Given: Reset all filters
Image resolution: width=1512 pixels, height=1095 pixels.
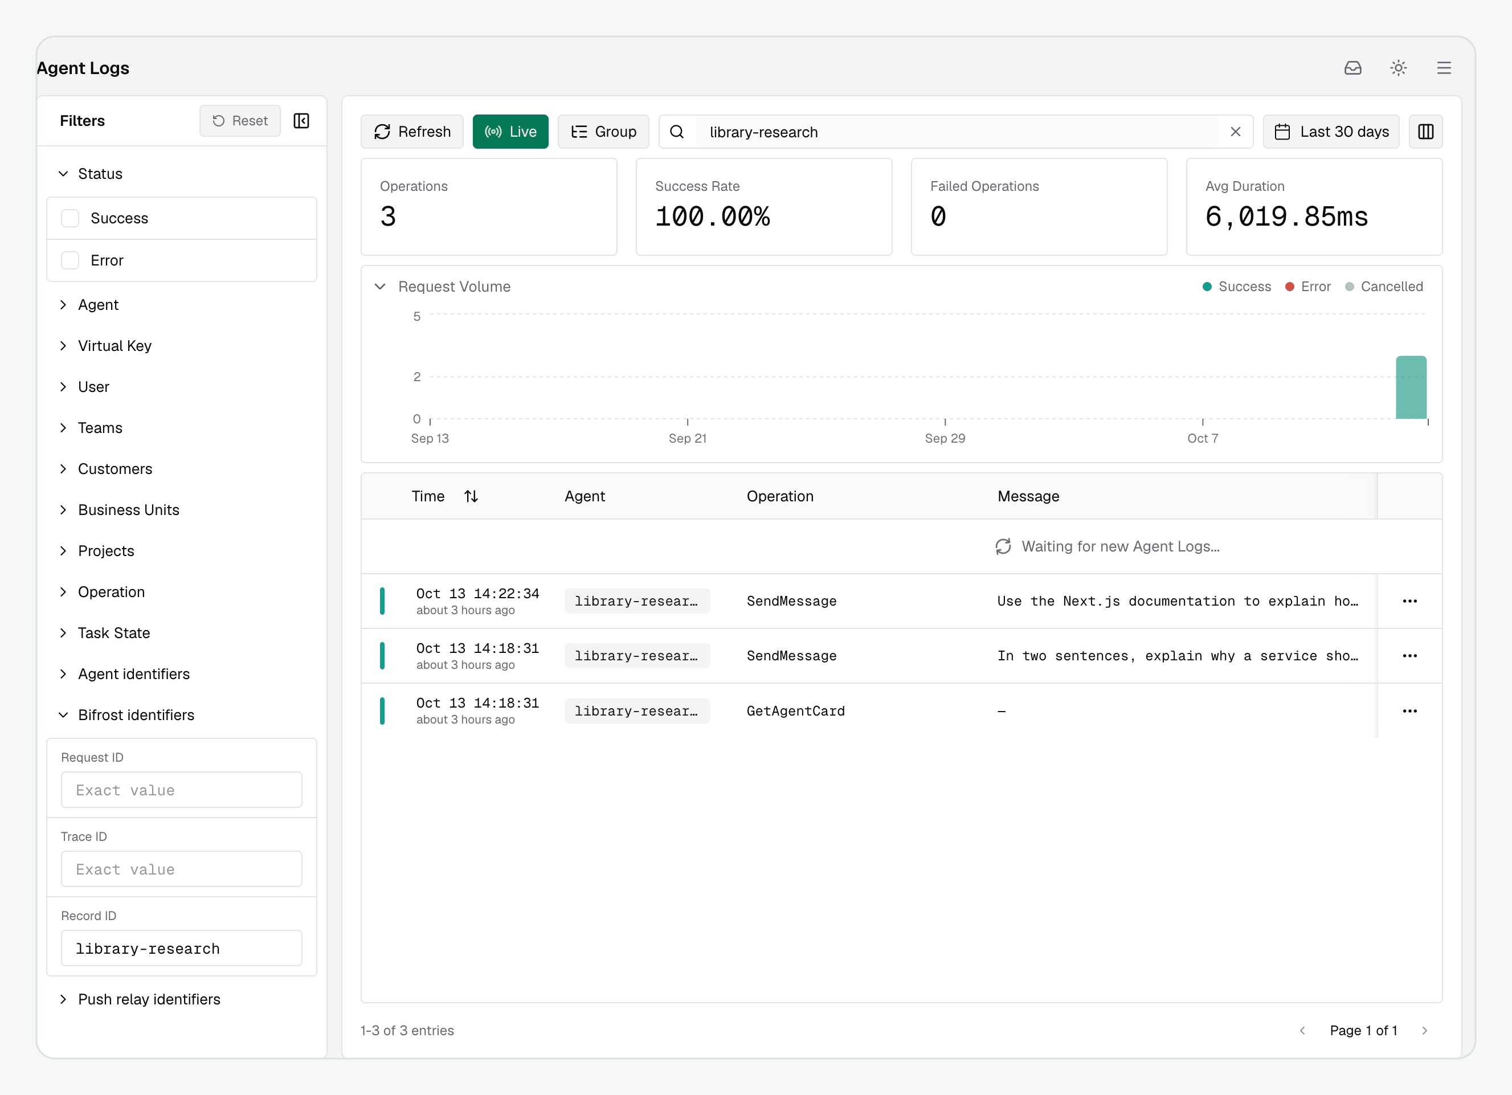Looking at the screenshot, I should pos(240,121).
